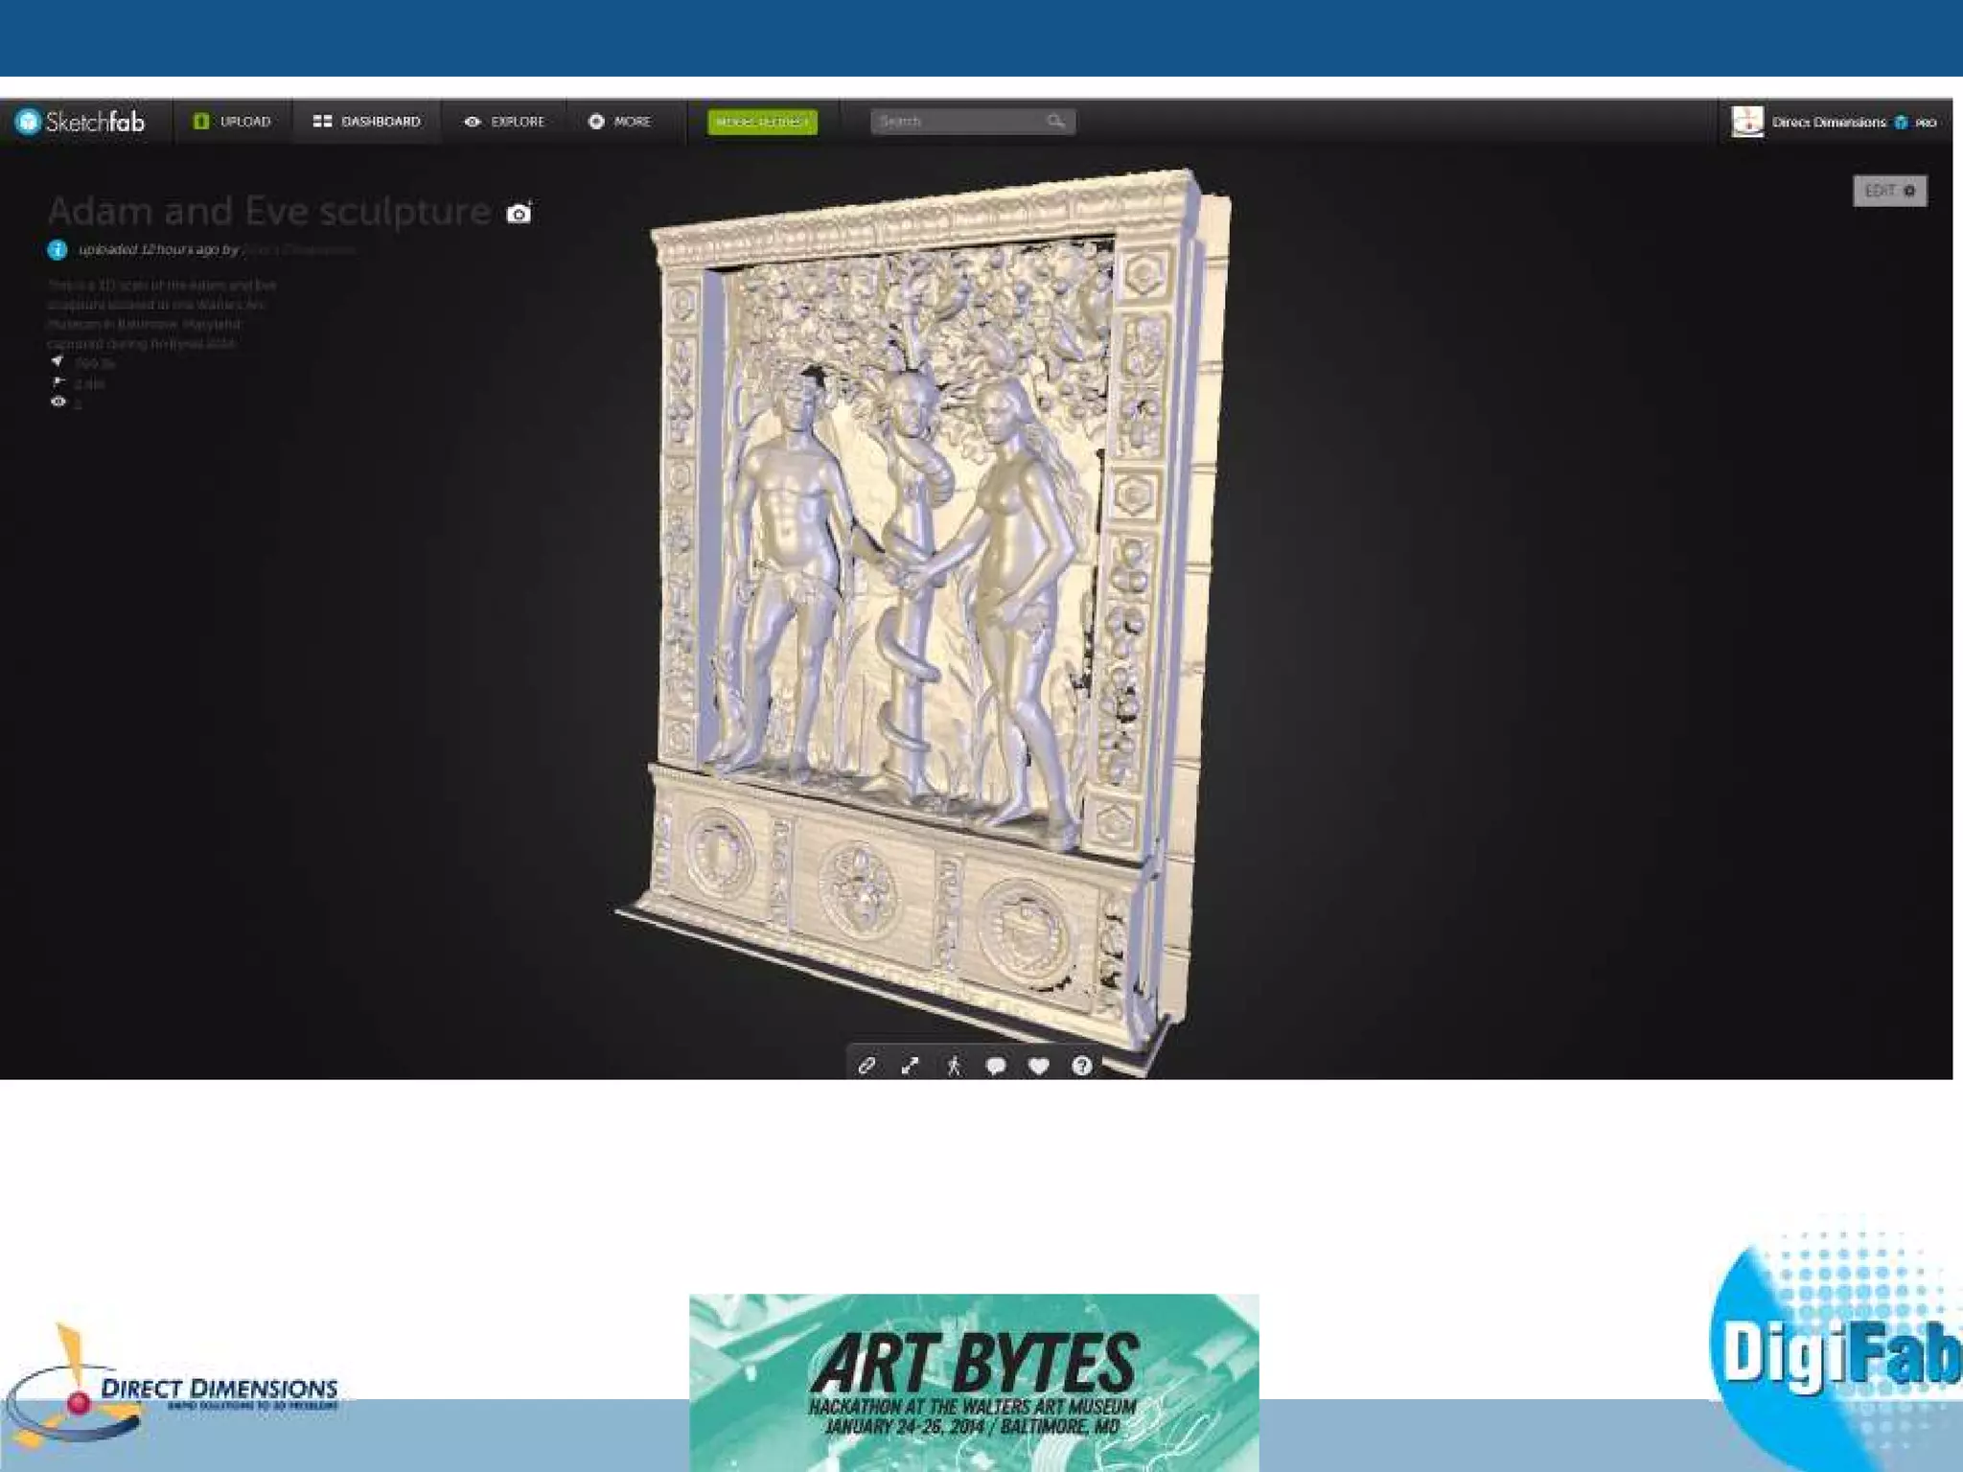This screenshot has height=1472, width=1963.
Task: Click the search magnifier icon
Action: coord(1055,122)
